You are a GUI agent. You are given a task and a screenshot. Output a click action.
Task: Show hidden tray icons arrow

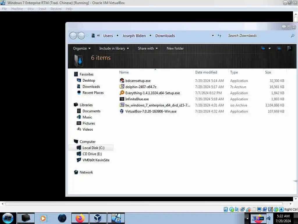point(247,218)
